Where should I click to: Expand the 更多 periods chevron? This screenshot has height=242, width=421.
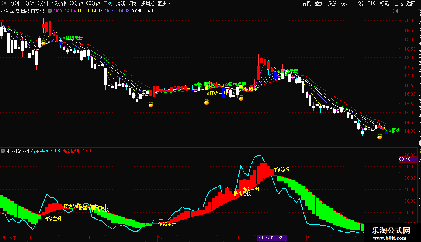(x=169, y=3)
